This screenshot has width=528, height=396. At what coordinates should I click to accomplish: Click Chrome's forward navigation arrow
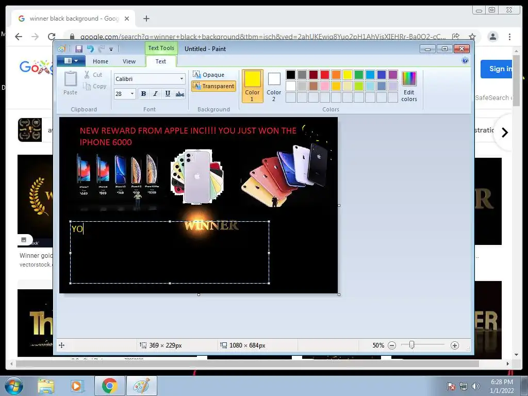click(35, 37)
